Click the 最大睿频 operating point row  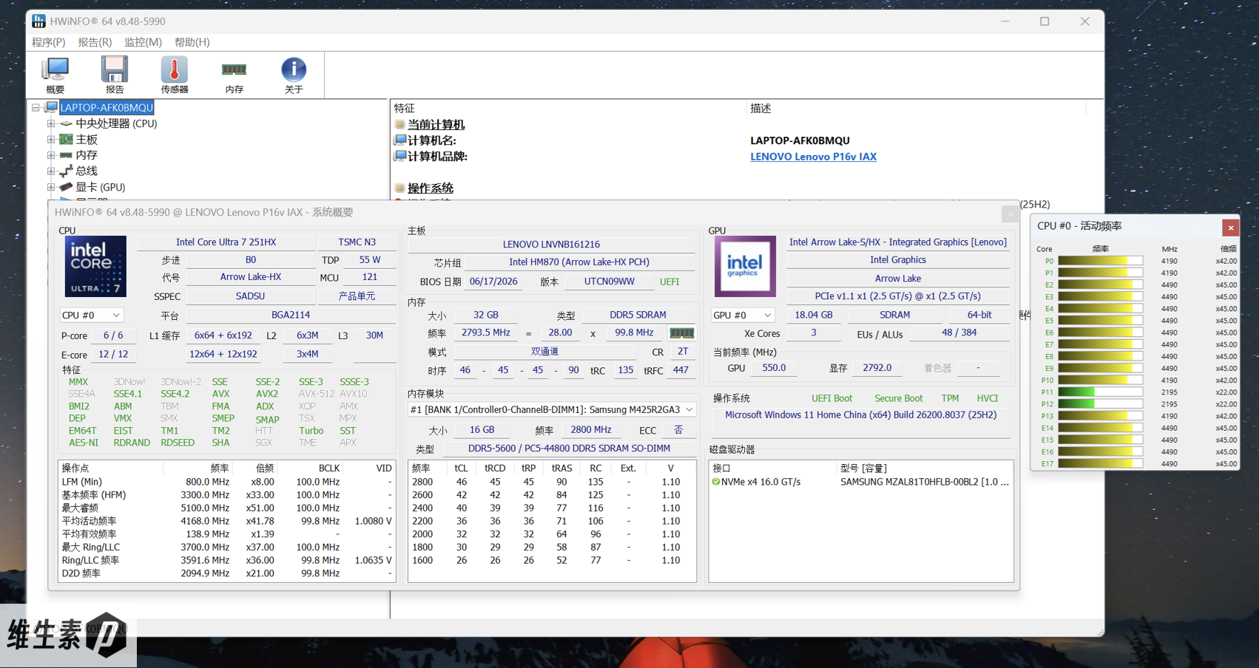point(226,508)
